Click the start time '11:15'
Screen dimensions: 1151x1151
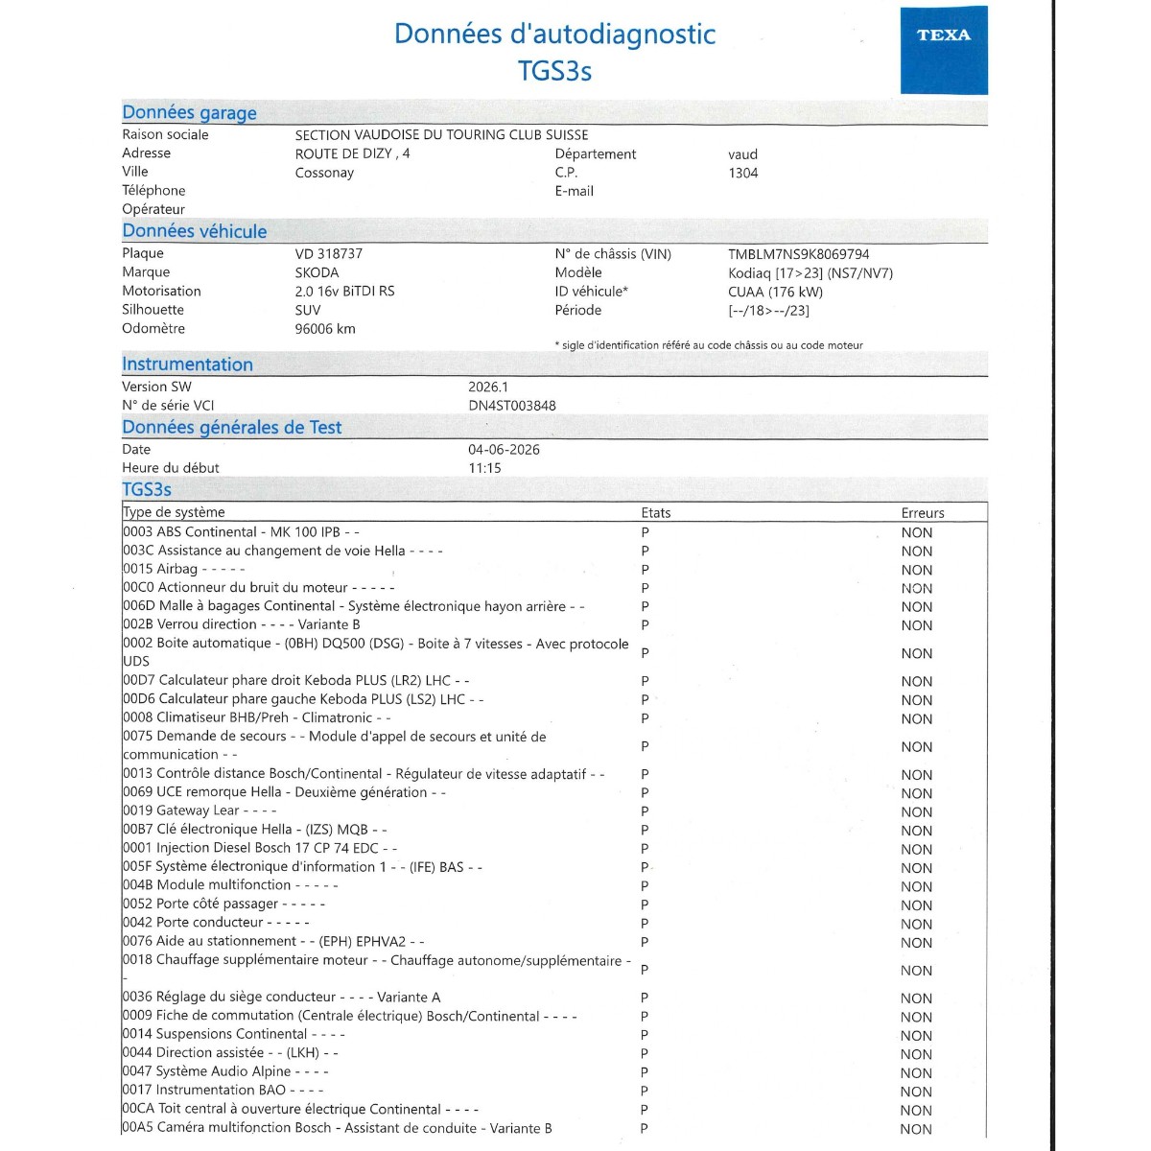click(484, 468)
